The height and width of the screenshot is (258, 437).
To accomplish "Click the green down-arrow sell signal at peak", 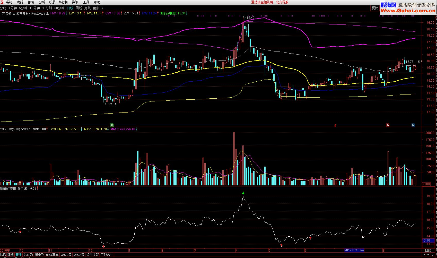I will 243,193.
